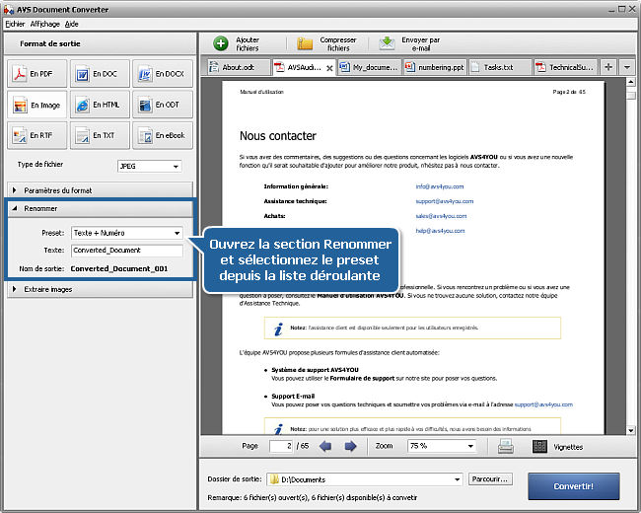The width and height of the screenshot is (641, 513).
Task: Click the Parcourir... button
Action: (x=490, y=479)
